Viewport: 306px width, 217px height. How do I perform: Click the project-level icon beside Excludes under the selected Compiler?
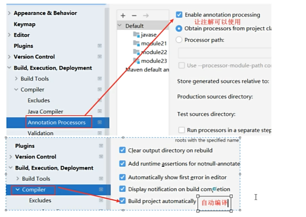tap(101, 200)
